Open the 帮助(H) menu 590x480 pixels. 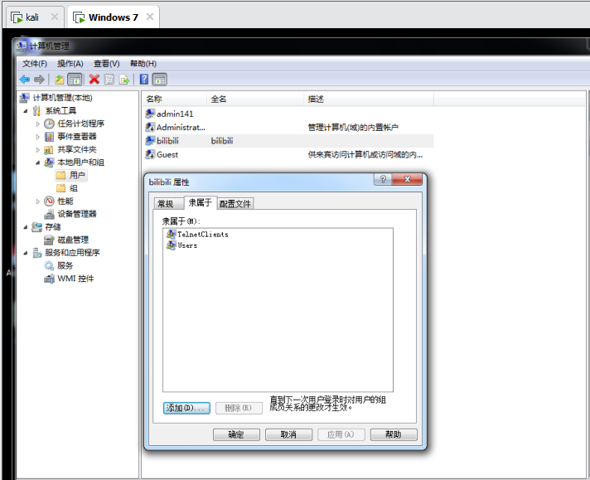[x=143, y=64]
